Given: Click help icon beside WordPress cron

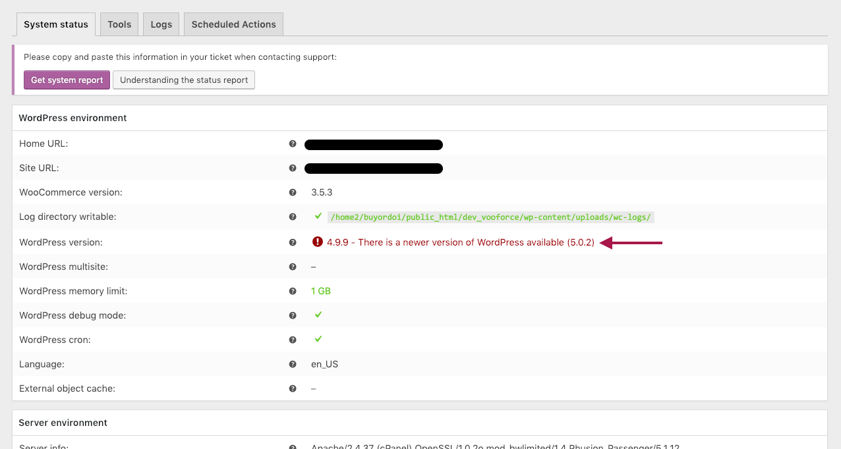Looking at the screenshot, I should [293, 340].
